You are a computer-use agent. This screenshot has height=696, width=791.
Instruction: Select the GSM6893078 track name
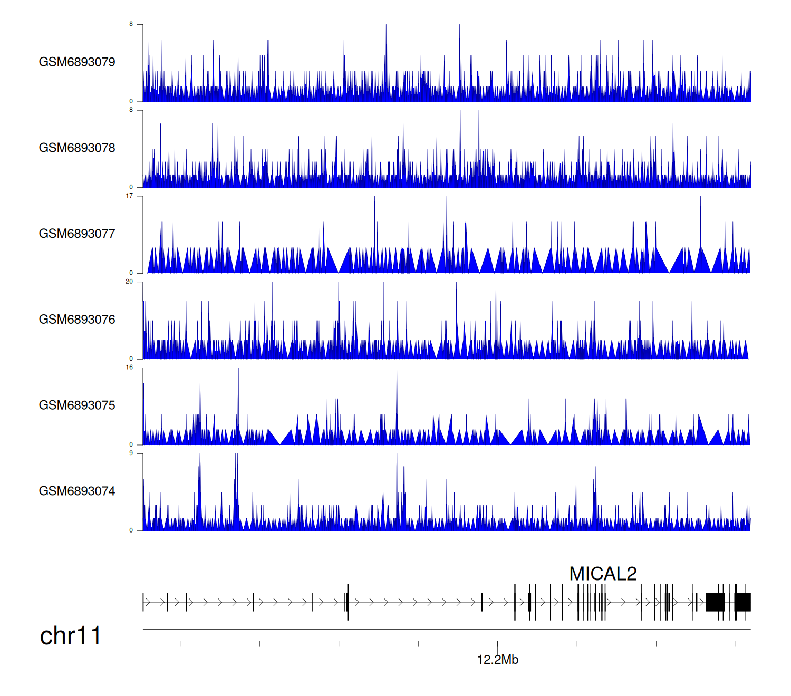[x=77, y=148]
